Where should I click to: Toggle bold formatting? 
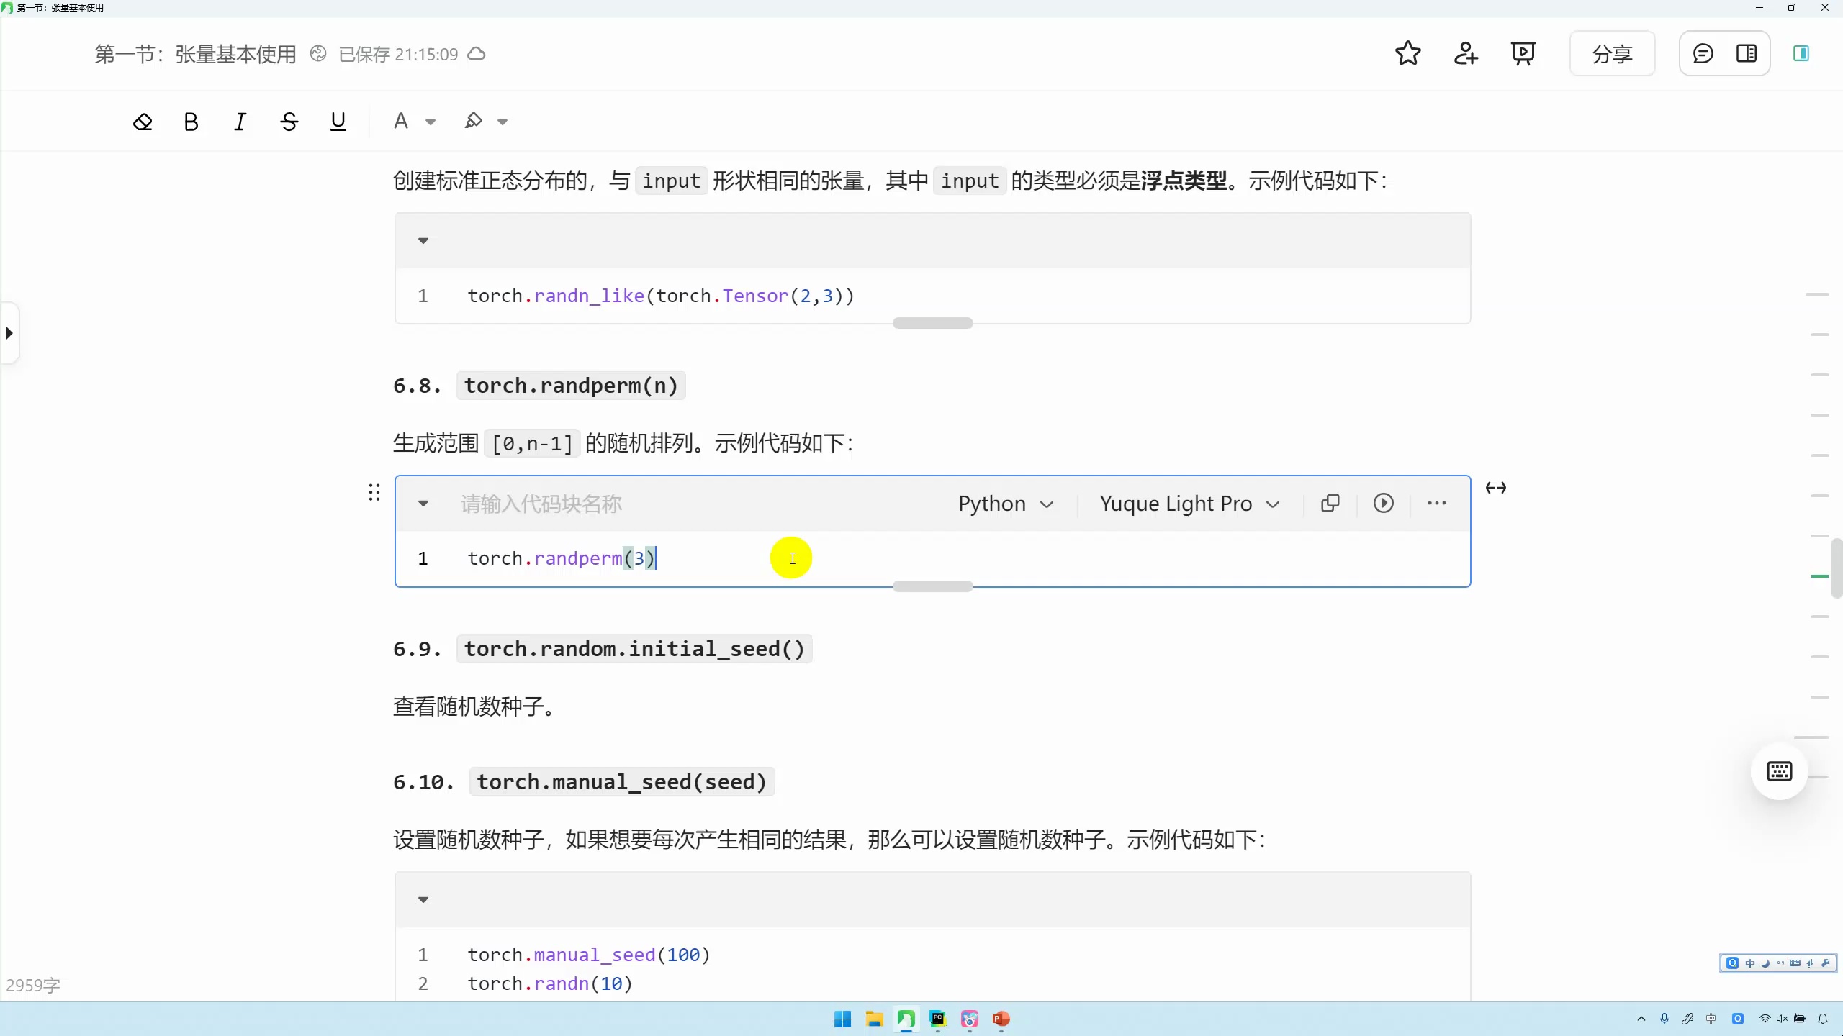point(190,121)
